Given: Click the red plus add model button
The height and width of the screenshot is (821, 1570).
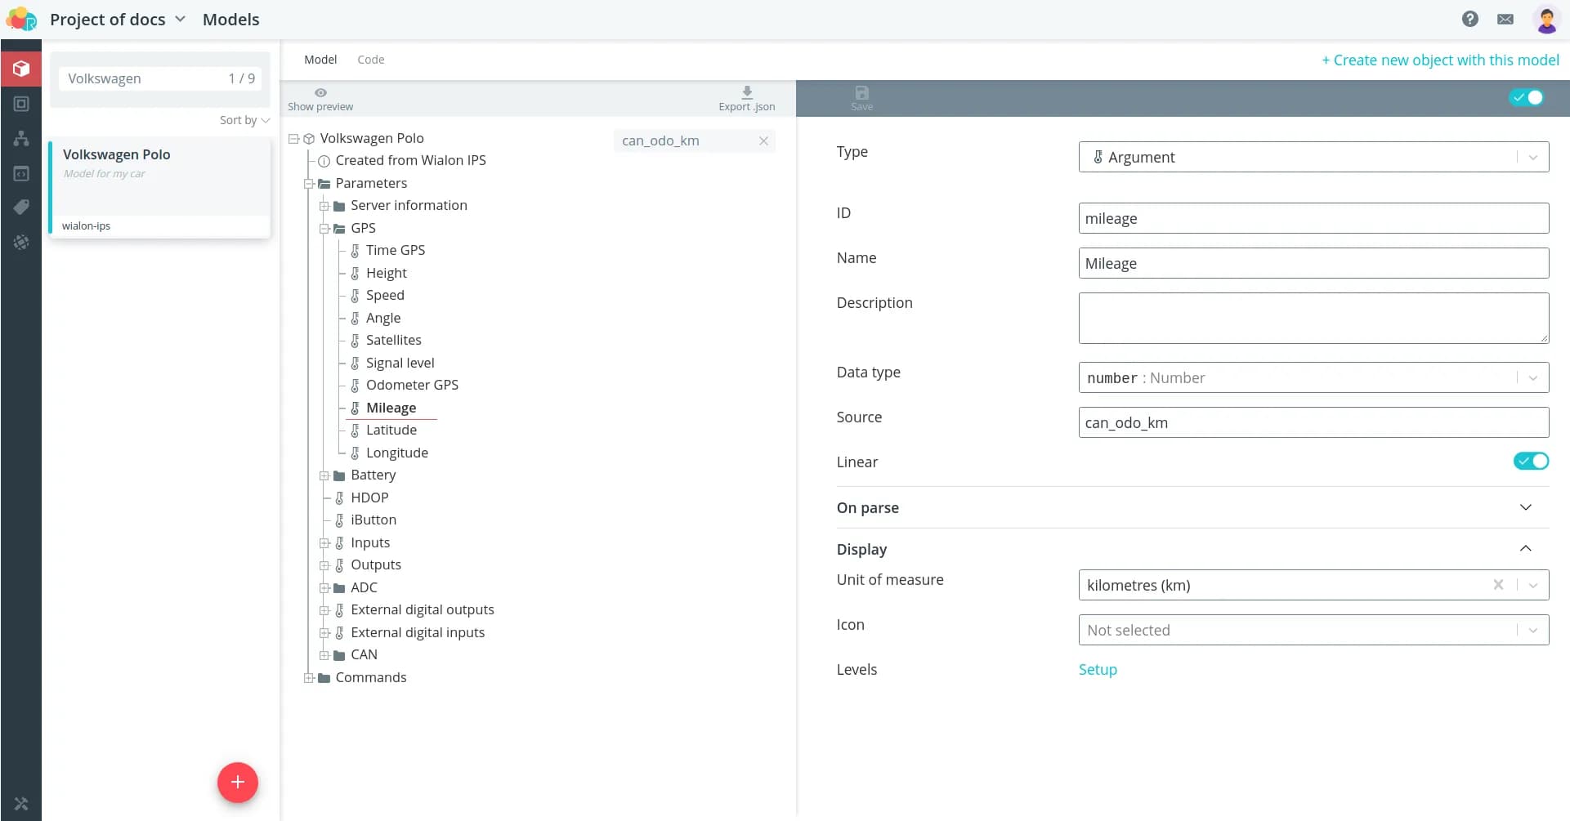Looking at the screenshot, I should tap(237, 782).
